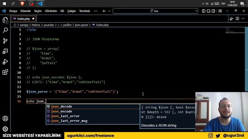Click volume icon in system tray
This screenshot has width=248, height=139.
click(207, 3)
